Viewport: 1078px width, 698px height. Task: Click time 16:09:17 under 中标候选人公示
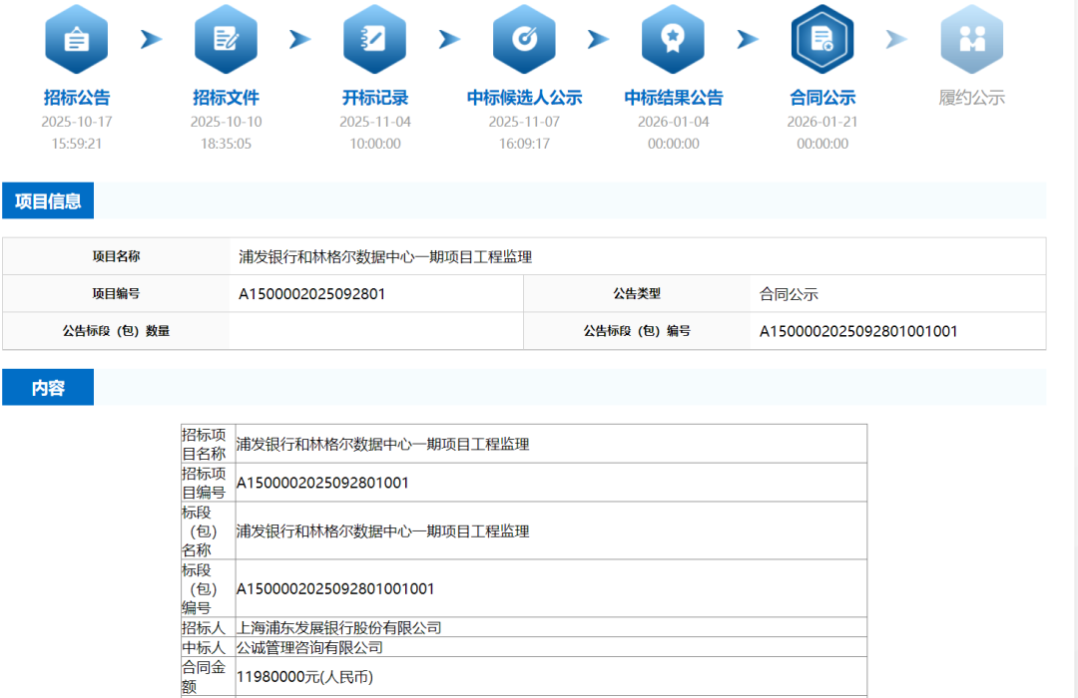click(524, 144)
